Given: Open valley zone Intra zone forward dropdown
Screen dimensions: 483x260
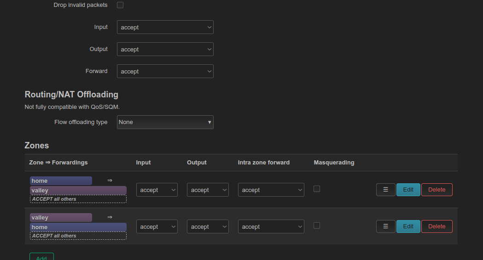Looking at the screenshot, I should click(x=271, y=226).
